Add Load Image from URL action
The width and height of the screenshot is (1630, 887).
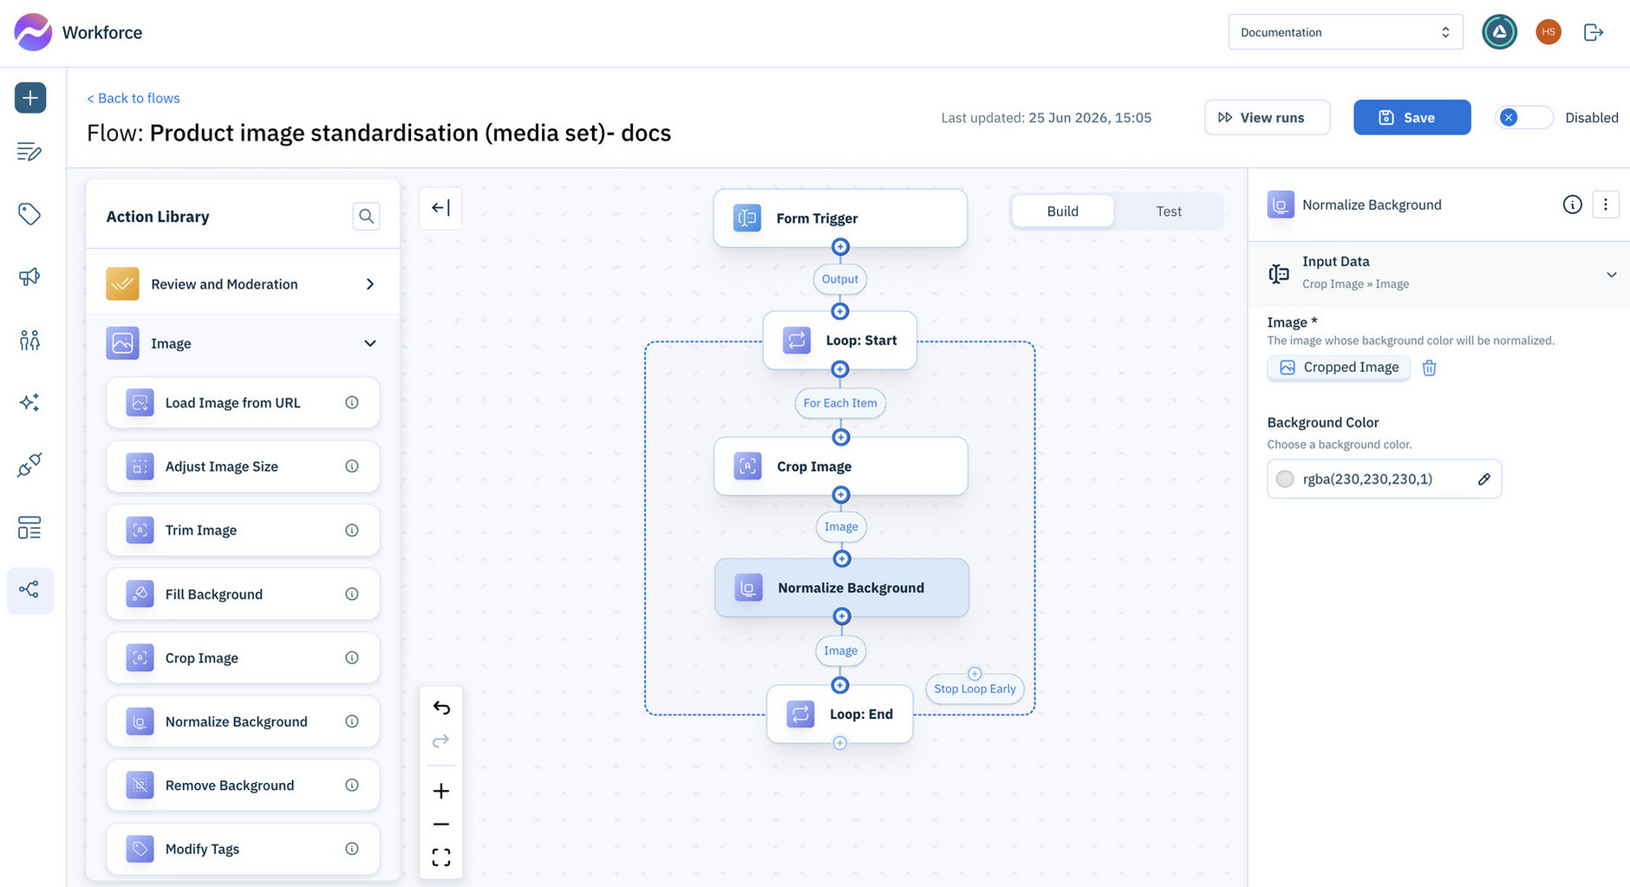click(x=243, y=402)
